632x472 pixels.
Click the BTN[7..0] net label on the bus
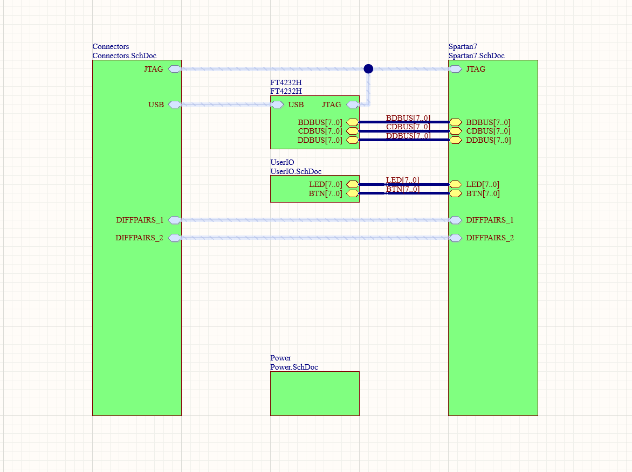402,189
